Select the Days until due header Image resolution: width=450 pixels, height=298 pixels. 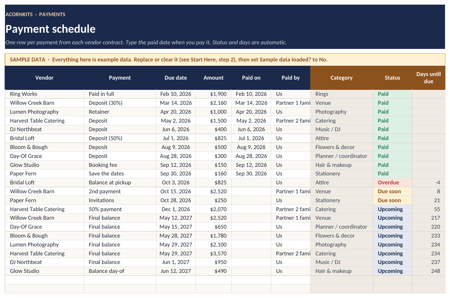(x=428, y=78)
